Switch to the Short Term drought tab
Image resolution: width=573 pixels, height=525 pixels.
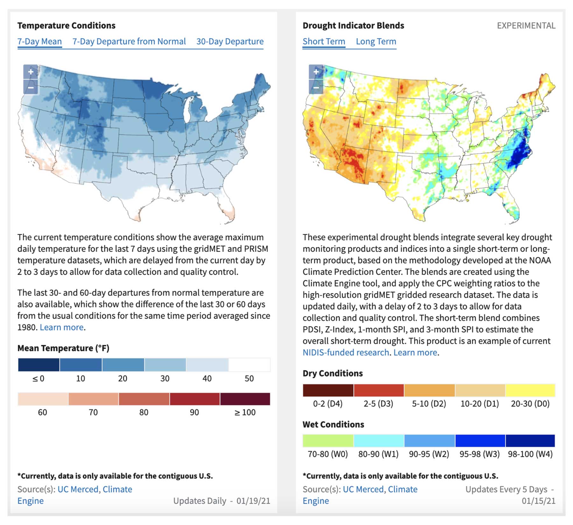coord(324,41)
